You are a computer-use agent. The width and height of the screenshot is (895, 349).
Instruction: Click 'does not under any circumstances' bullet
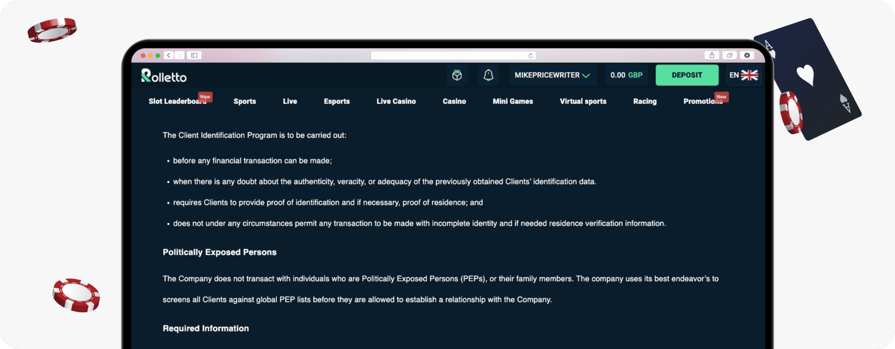(419, 223)
